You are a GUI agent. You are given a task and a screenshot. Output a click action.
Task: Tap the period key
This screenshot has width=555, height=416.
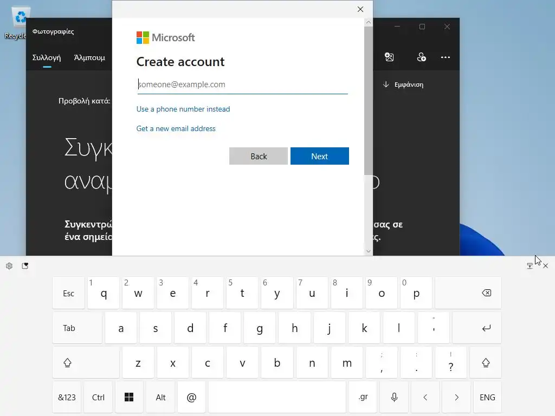tap(416, 362)
